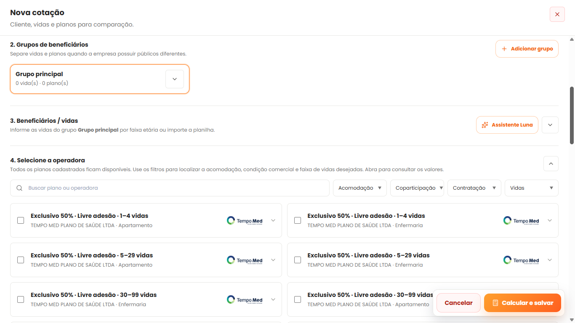Screen dimensions: 575x323
Task: Click the sparkle icon on Assistente Luna
Action: (485, 125)
